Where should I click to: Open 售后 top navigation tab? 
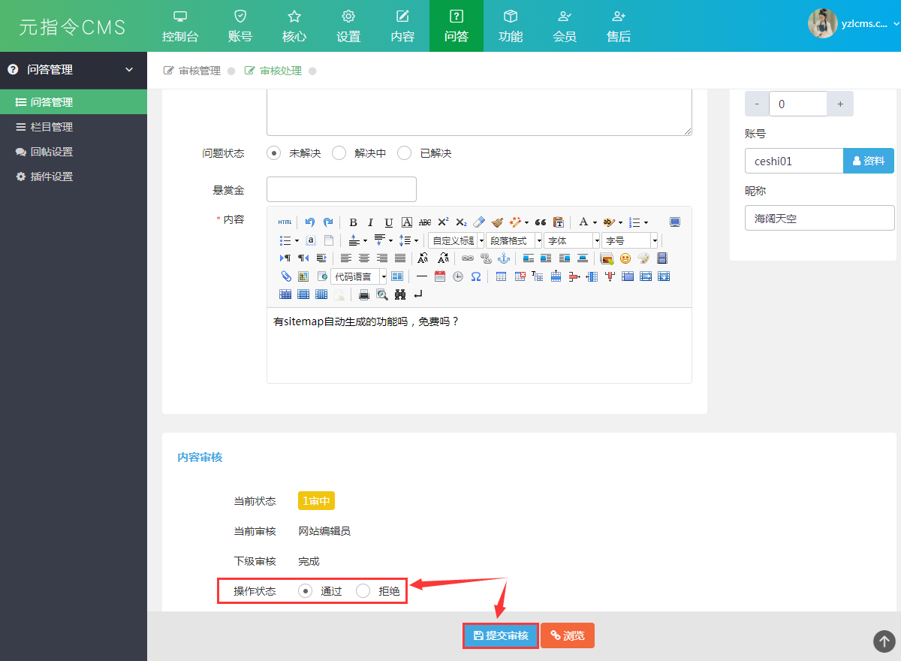(x=619, y=26)
